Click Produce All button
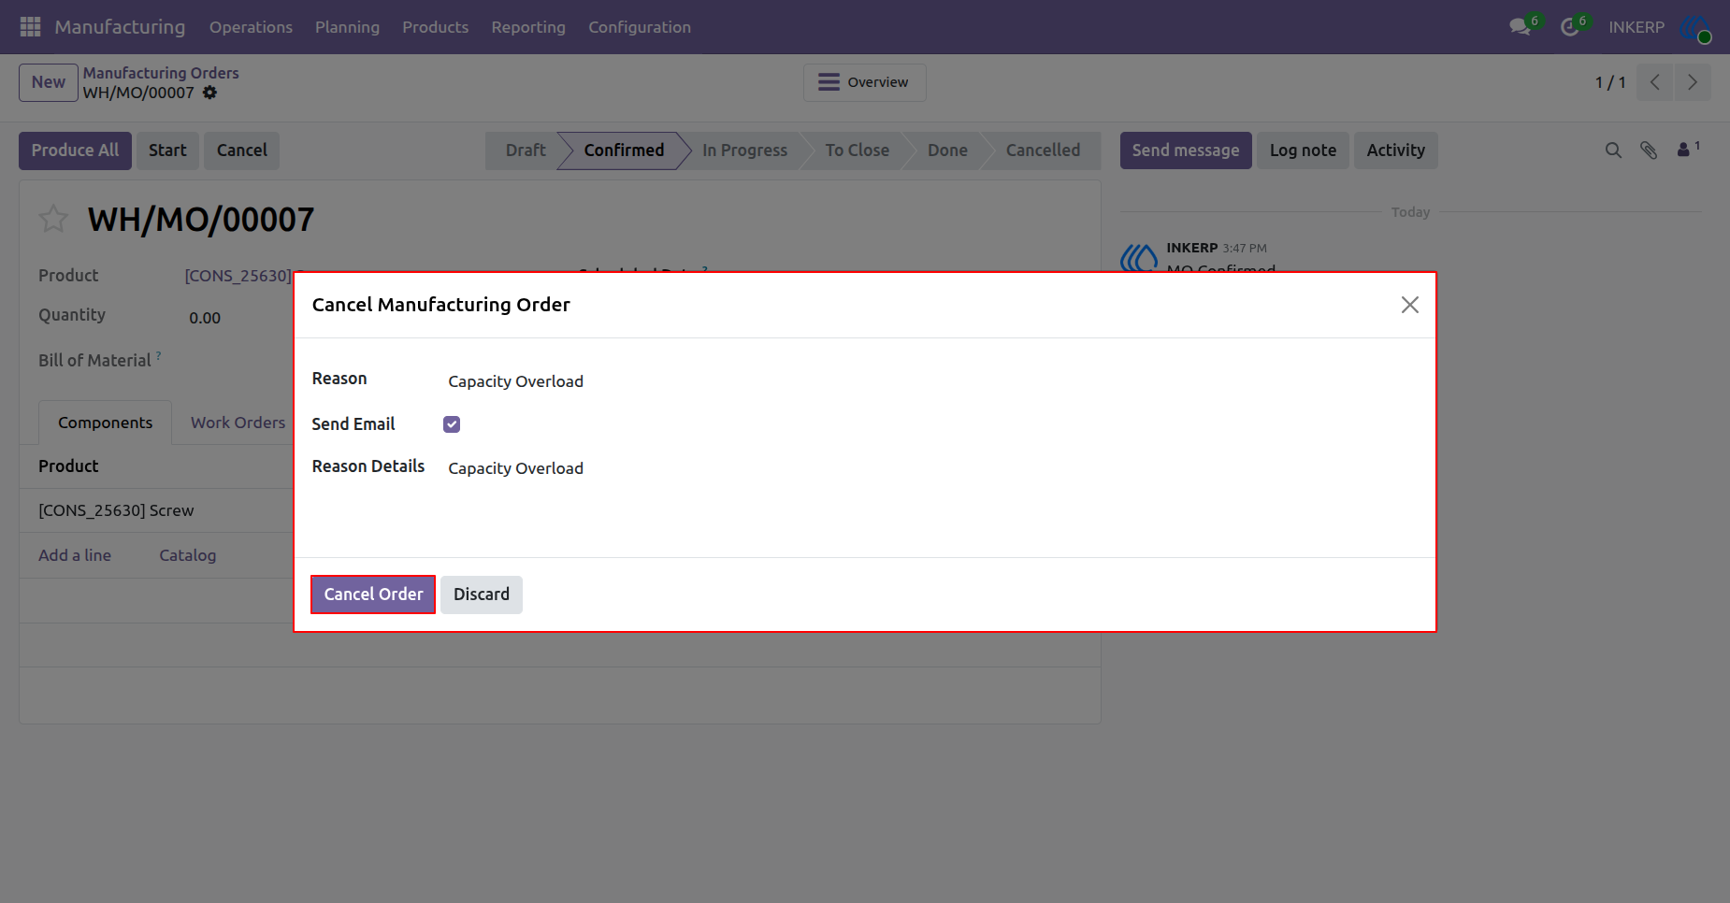1730x903 pixels. coord(75,150)
